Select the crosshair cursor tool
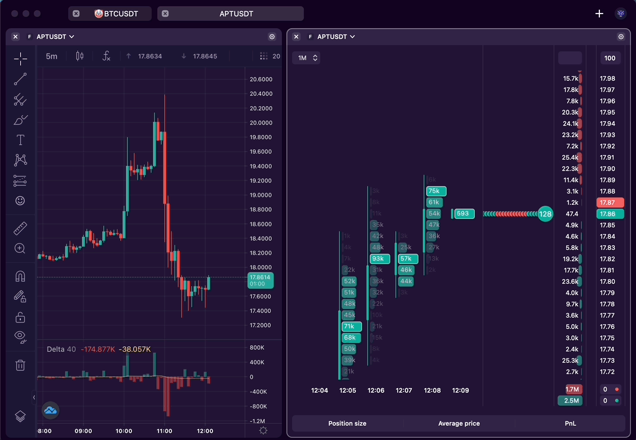This screenshot has width=636, height=440. click(20, 59)
